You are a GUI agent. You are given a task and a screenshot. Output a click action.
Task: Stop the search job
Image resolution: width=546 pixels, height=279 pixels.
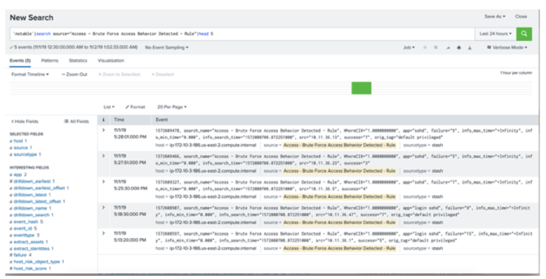(x=436, y=48)
